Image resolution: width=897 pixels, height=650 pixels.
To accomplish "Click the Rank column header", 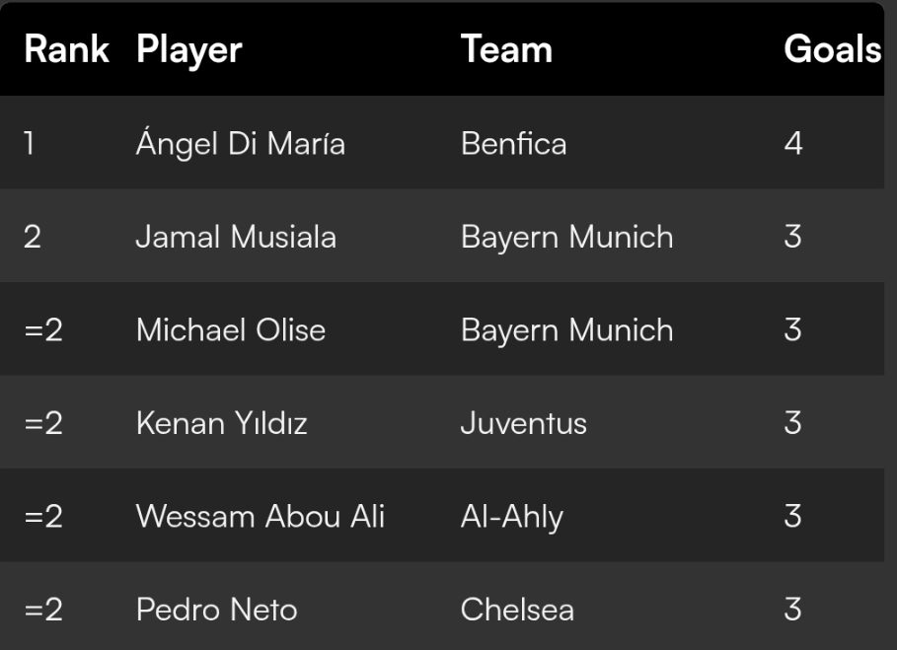I will point(66,49).
